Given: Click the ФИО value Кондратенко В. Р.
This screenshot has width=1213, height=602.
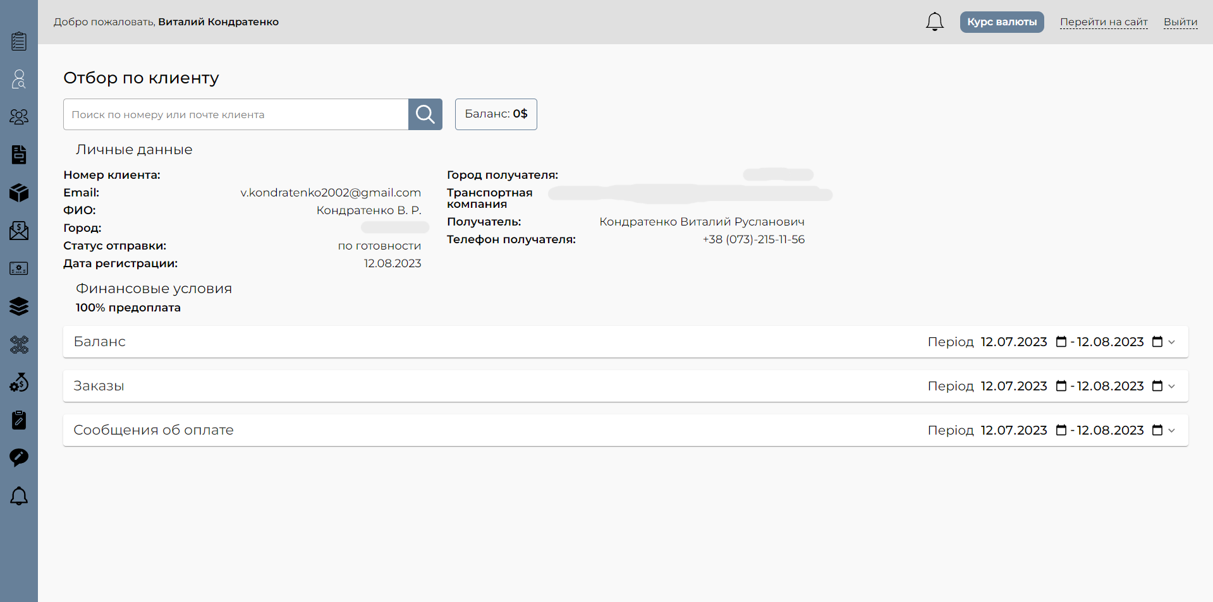Looking at the screenshot, I should coord(369,210).
